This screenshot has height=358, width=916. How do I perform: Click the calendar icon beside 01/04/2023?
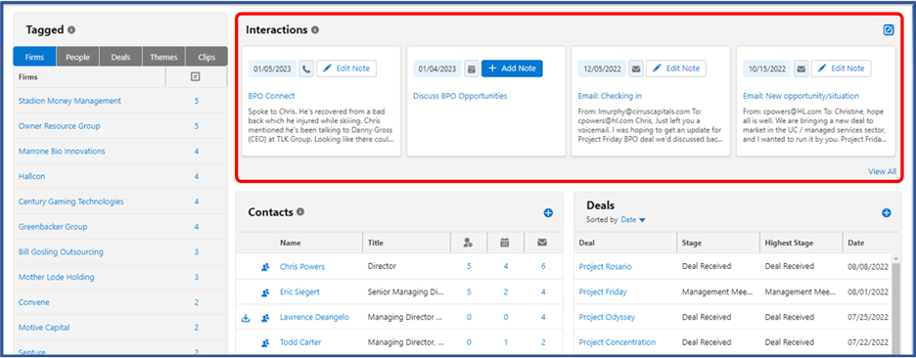[x=472, y=68]
